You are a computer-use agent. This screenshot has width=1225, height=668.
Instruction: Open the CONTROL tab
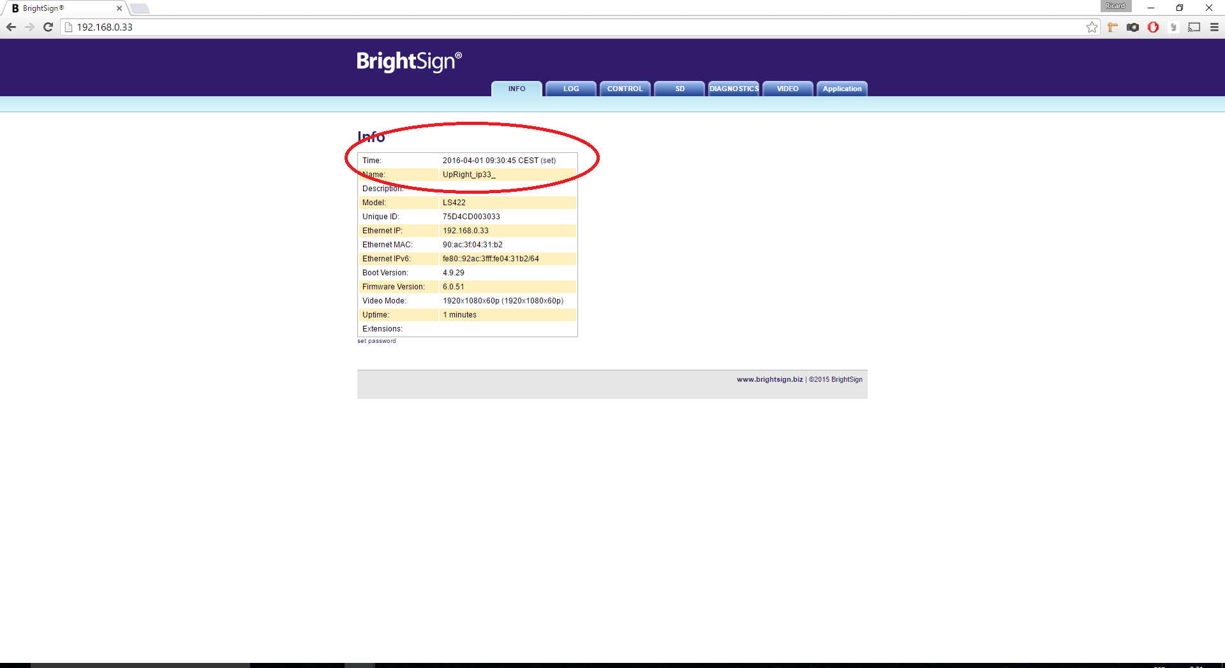(x=625, y=89)
